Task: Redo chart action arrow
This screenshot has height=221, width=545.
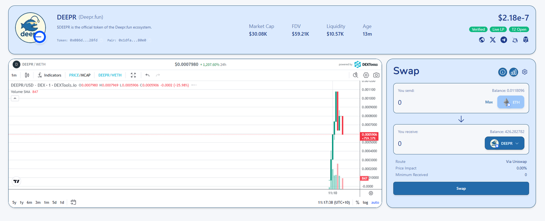Action: [x=158, y=75]
